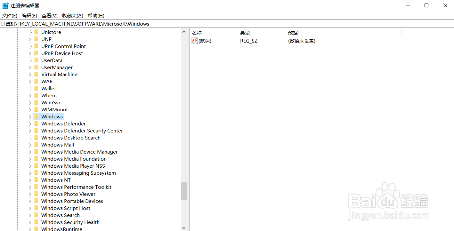Maximize the Registry Editor window
This screenshot has height=231, width=454.
[x=426, y=5]
